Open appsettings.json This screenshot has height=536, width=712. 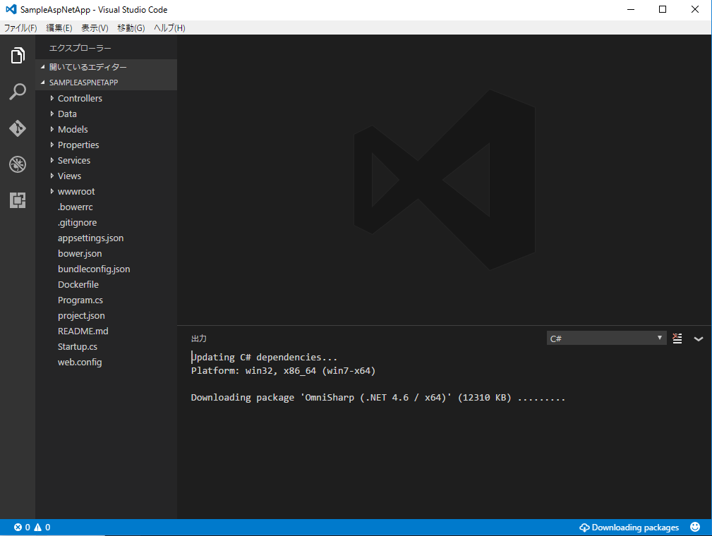[91, 238]
